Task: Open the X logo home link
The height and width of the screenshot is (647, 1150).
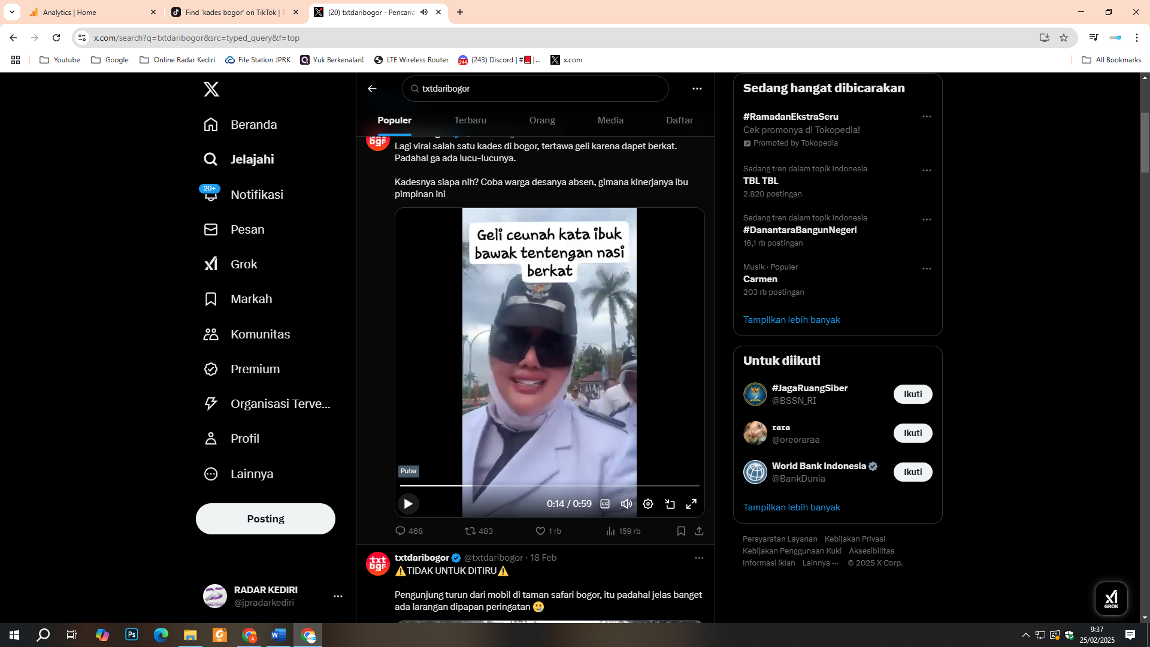Action: 211,89
